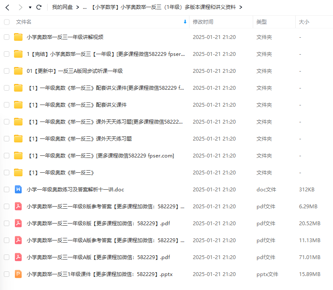Screen dimensions: 333x290
Task: Select the 312KB size cell
Action: pos(307,190)
